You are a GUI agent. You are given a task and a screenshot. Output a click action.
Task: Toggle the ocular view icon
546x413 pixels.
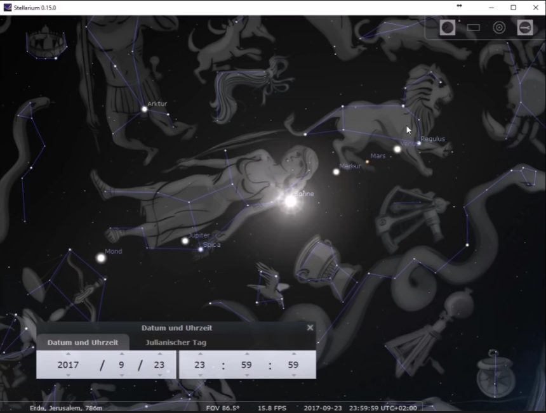point(448,27)
